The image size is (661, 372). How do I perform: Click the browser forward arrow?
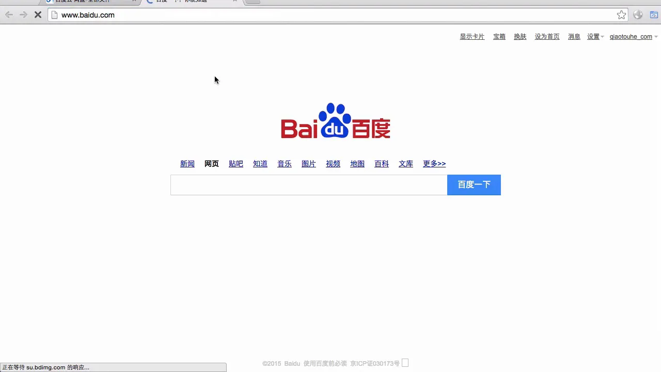(x=23, y=15)
